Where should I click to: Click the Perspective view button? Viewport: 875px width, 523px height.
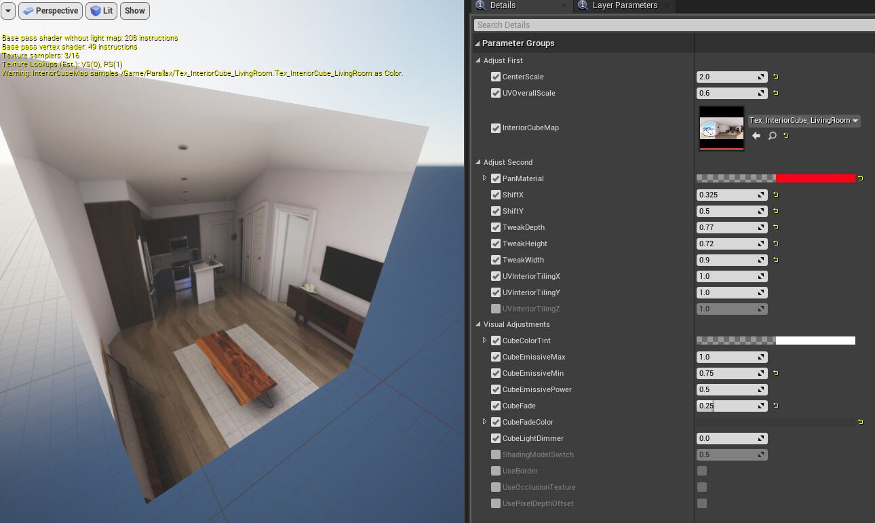[50, 10]
